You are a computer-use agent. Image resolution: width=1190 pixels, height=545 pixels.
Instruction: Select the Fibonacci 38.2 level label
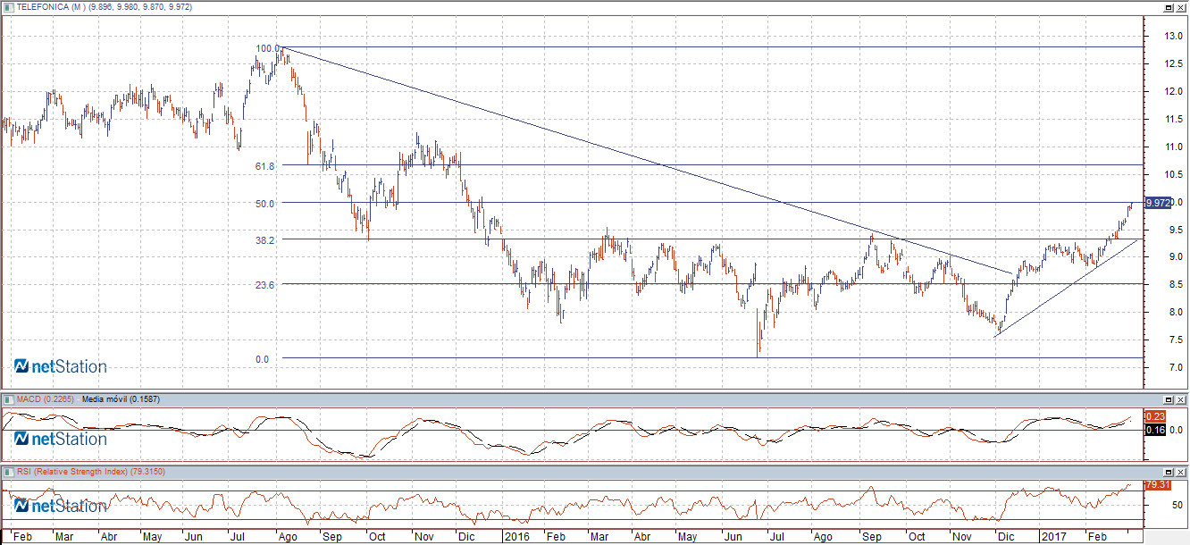(x=265, y=239)
